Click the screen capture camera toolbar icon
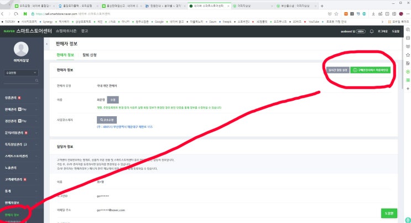 click(381, 14)
